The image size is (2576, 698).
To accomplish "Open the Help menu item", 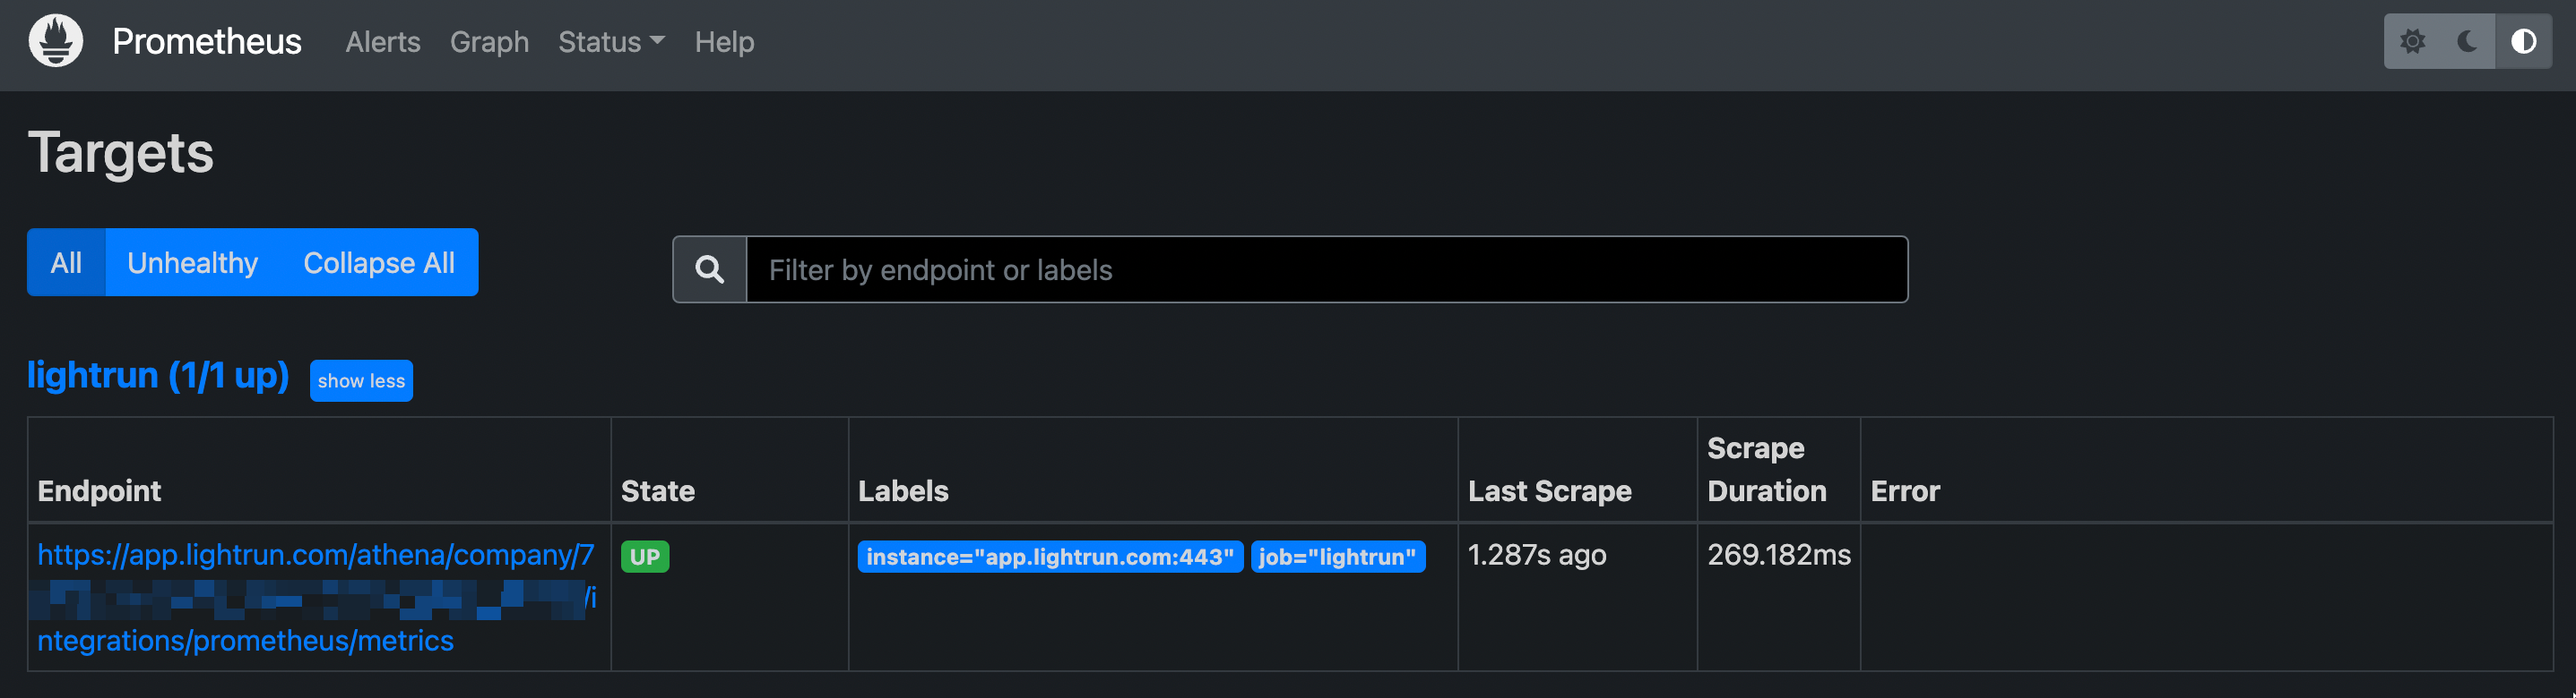I will [x=724, y=42].
